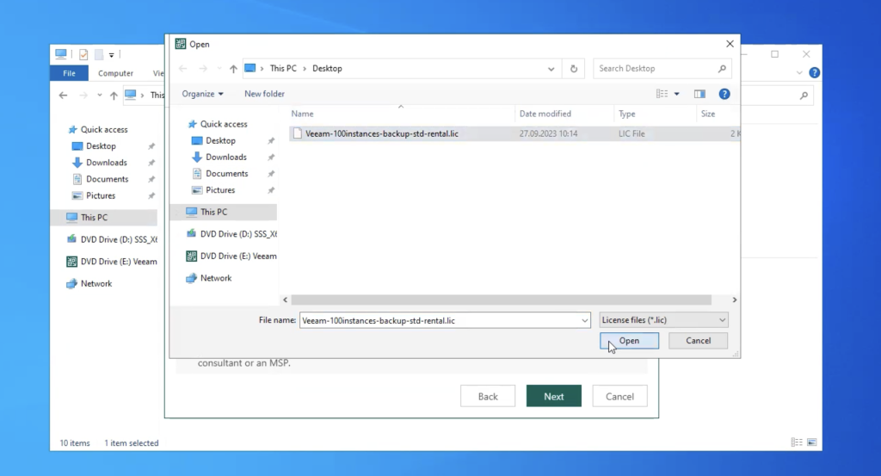The width and height of the screenshot is (881, 476).
Task: Open the License files type dropdown
Action: click(x=663, y=319)
